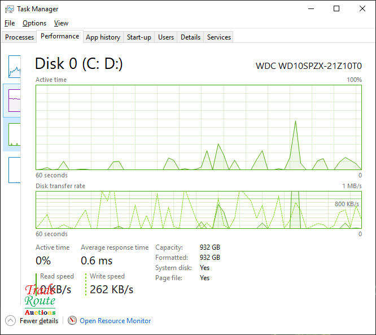The width and height of the screenshot is (376, 335).
Task: Select the bottom blue graph thumbnail in sidebar
Action: pyautogui.click(x=14, y=169)
